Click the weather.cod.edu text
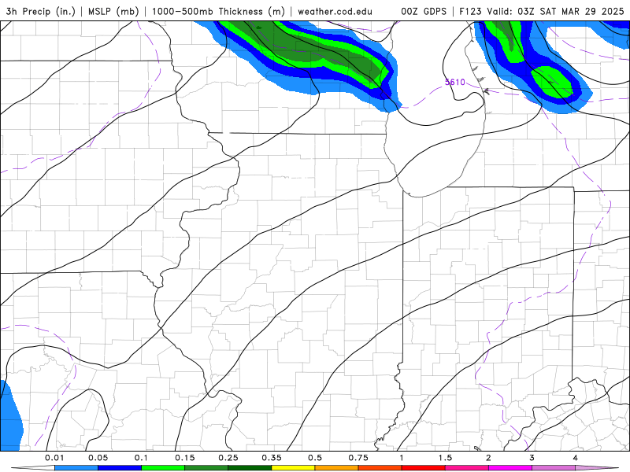 click(x=335, y=11)
